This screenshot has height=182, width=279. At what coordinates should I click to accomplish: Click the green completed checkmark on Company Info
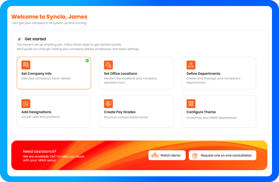(87, 60)
